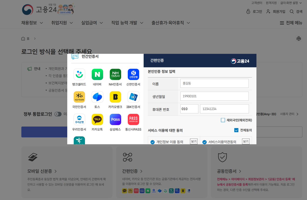Image resolution: width=307 pixels, height=200 pixels.
Task: Open the 간편인증 heading link
Action: coord(132,171)
